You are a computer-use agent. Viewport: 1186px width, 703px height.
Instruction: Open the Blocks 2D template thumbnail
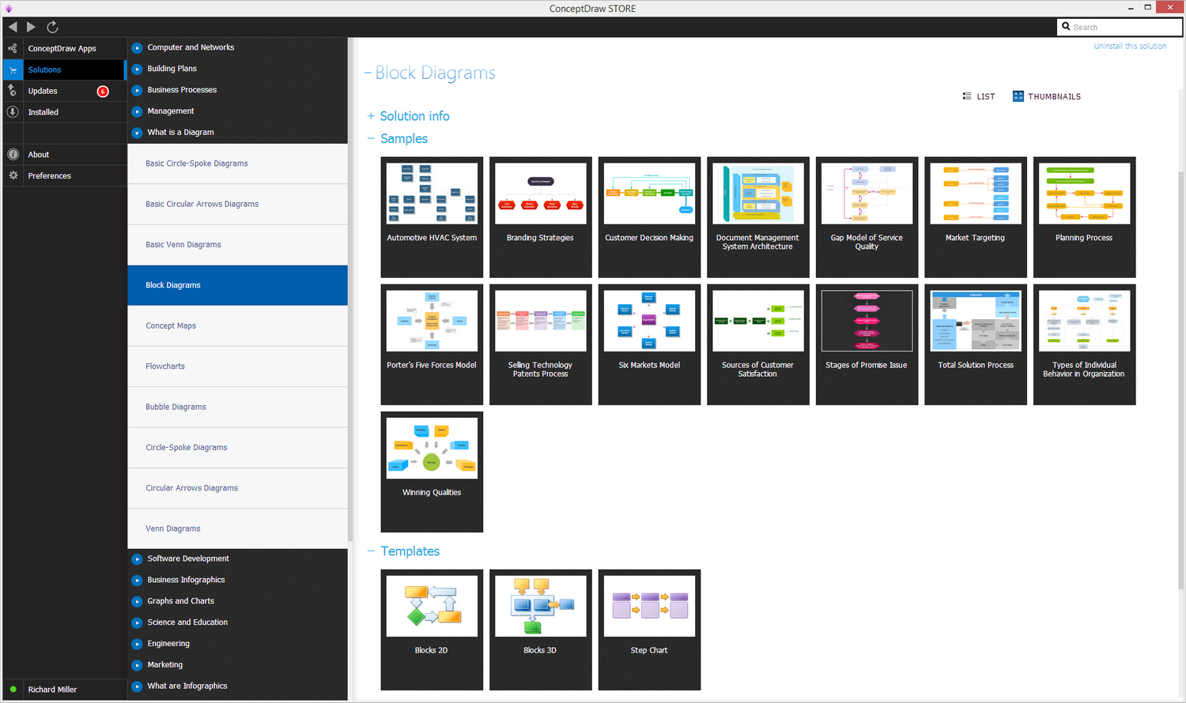coord(432,606)
